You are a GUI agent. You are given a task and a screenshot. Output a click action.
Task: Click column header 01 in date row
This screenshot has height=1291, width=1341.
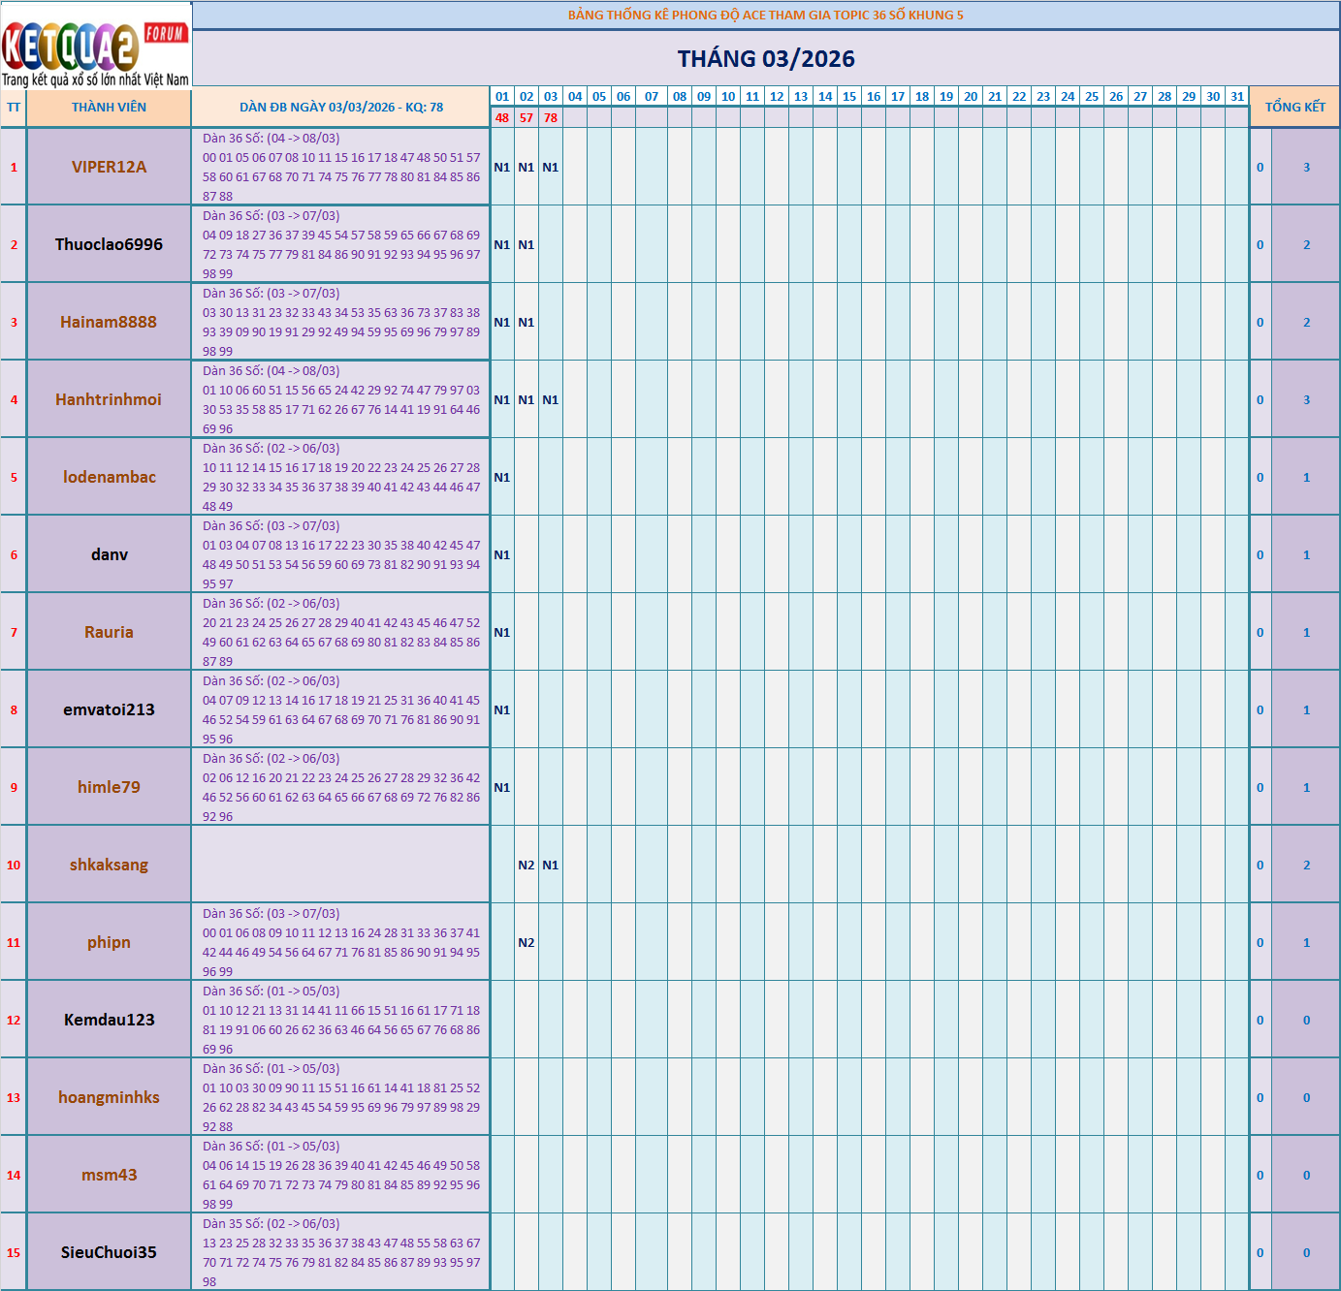pyautogui.click(x=501, y=98)
